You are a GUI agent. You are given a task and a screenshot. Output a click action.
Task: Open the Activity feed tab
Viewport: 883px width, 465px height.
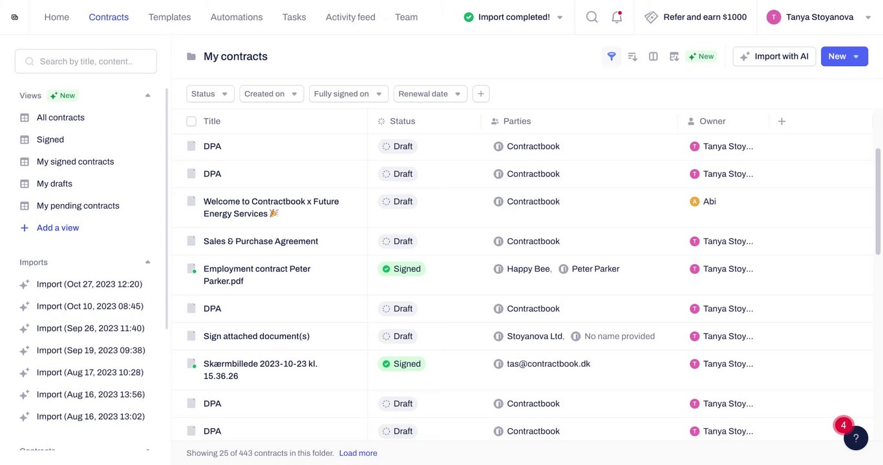pos(350,17)
